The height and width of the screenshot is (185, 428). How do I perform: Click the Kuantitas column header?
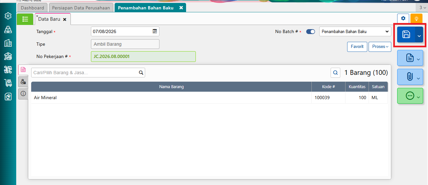point(357,87)
